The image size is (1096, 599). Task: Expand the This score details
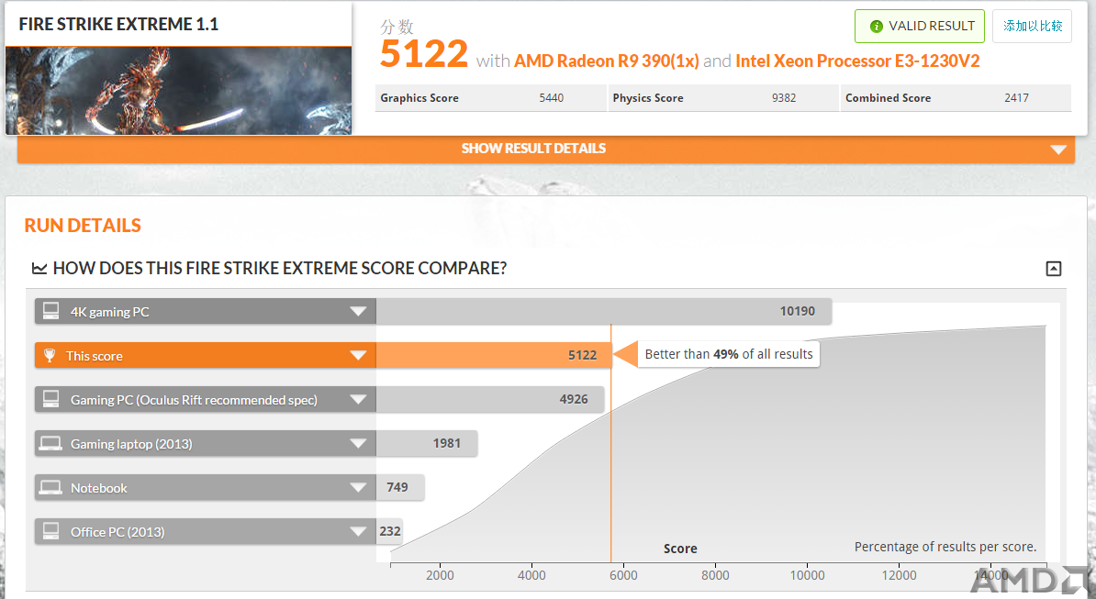pyautogui.click(x=358, y=355)
